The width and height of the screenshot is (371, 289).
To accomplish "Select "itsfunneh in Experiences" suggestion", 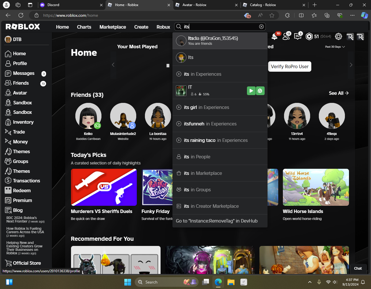I will pos(220,124).
